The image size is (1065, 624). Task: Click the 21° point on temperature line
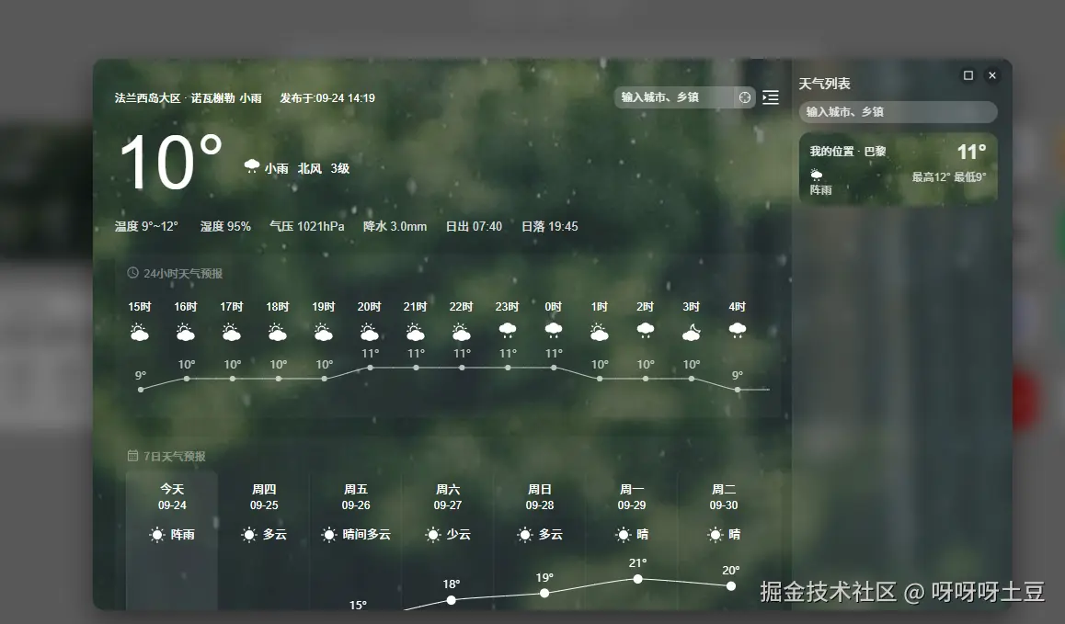click(637, 579)
